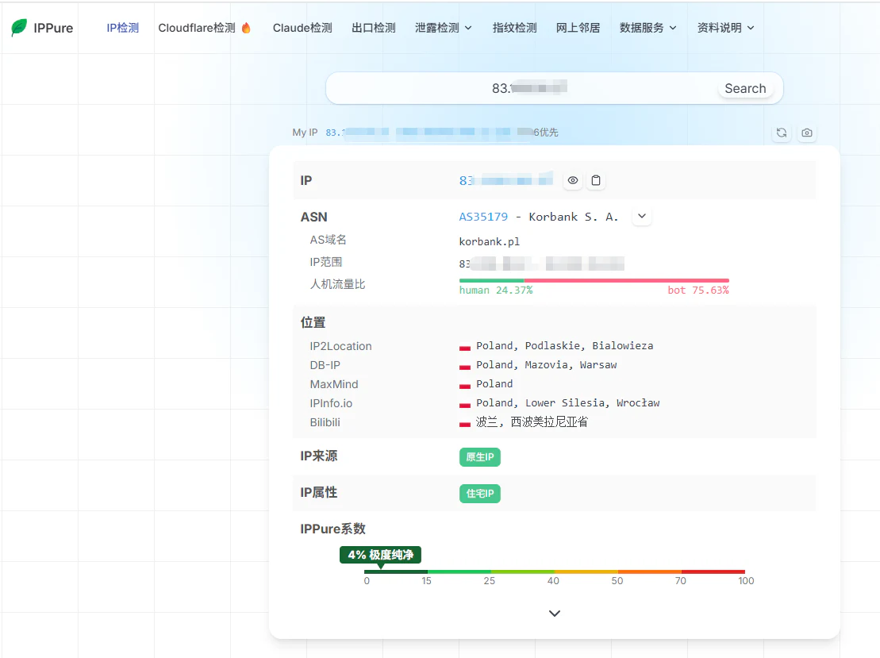The height and width of the screenshot is (658, 880).
Task: Click the Poland flag in Bilibili row
Action: (x=465, y=423)
